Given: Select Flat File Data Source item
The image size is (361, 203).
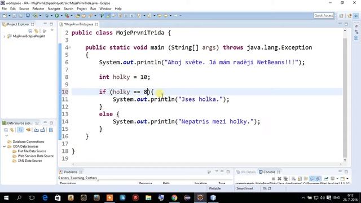Looking at the screenshot, I should [32, 151].
